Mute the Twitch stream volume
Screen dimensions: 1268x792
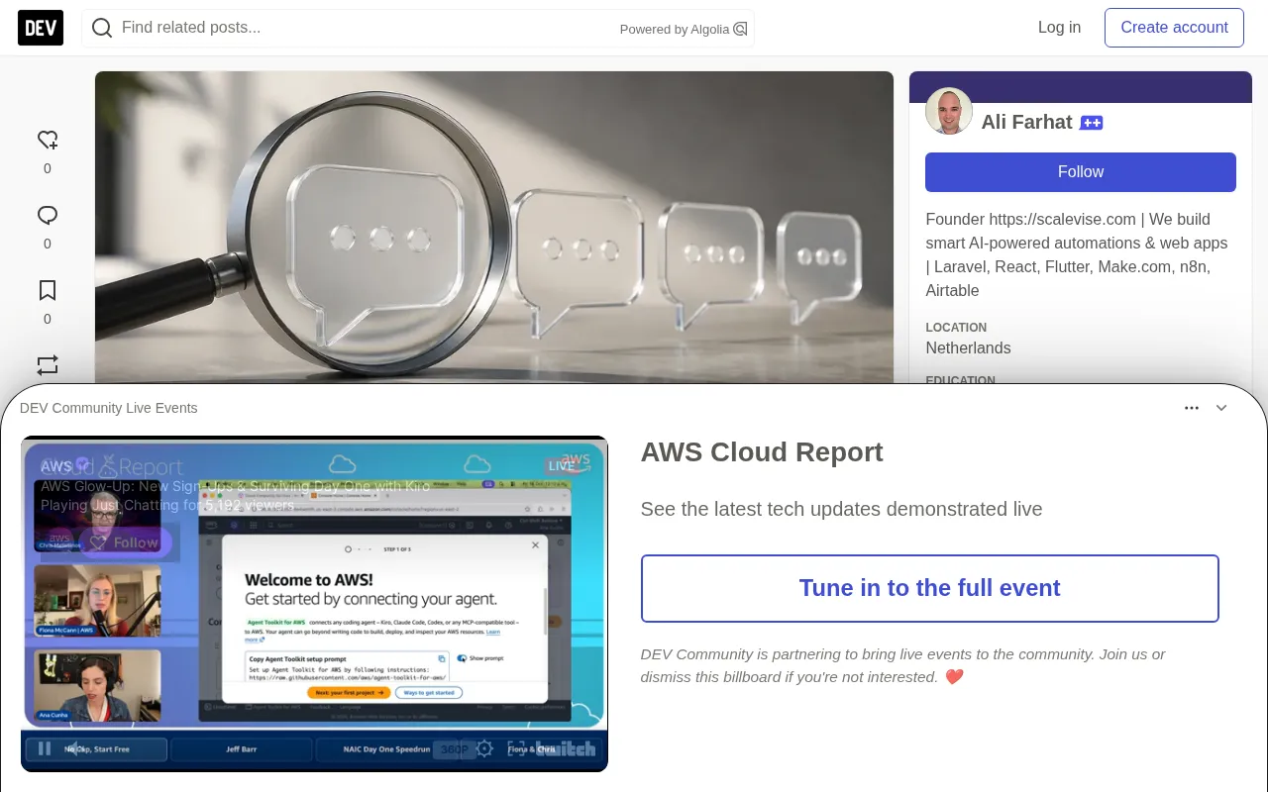(74, 748)
